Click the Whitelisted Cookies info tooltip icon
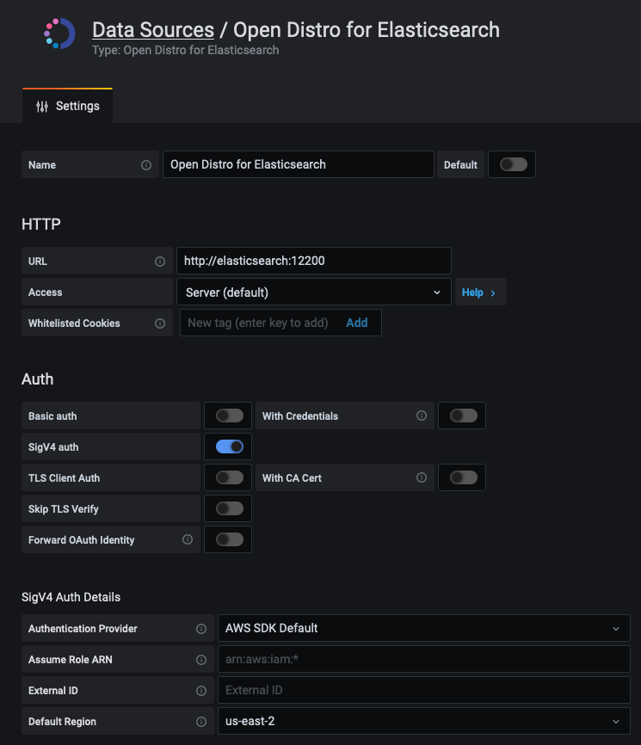 coord(160,323)
